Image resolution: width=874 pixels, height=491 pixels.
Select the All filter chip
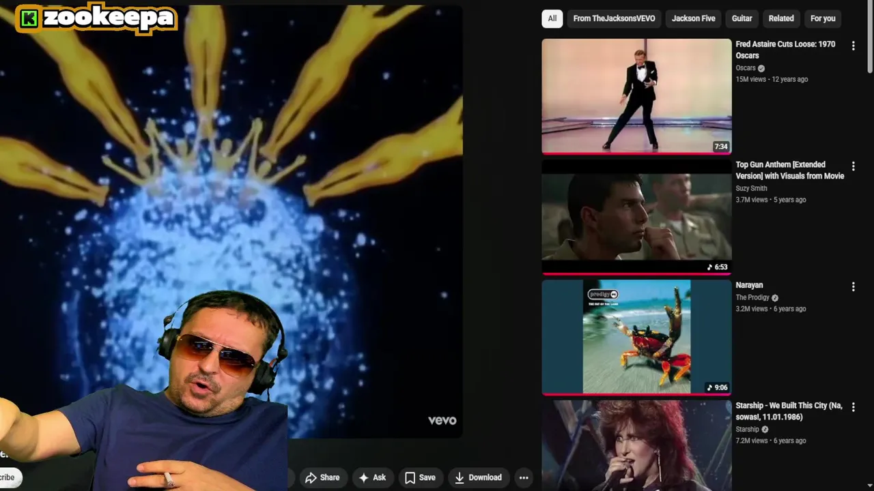point(552,18)
